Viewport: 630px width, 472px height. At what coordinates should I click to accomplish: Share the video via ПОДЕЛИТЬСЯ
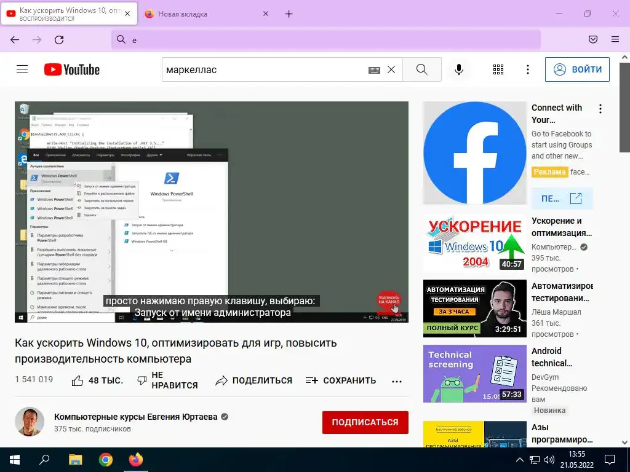point(253,380)
